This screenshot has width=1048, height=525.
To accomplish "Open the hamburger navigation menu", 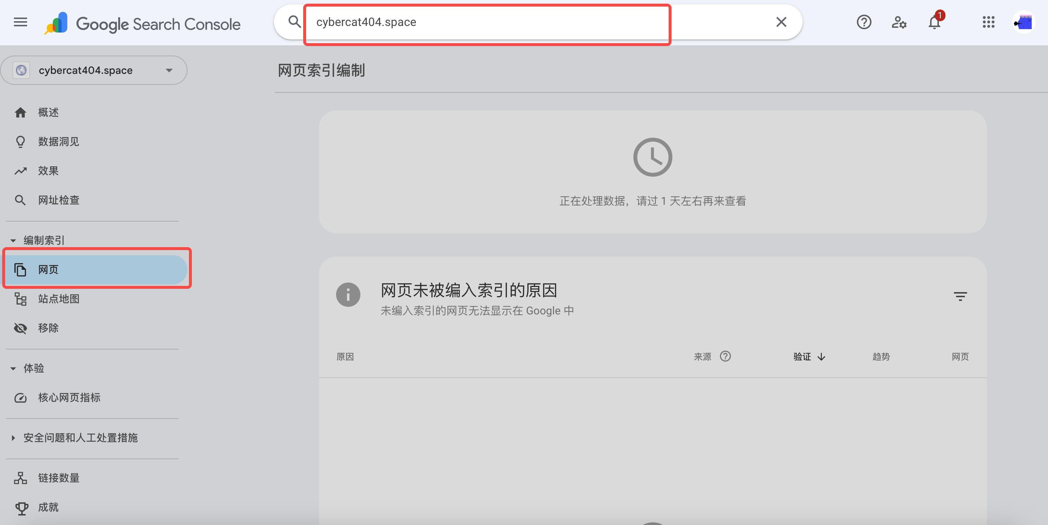I will [x=21, y=22].
